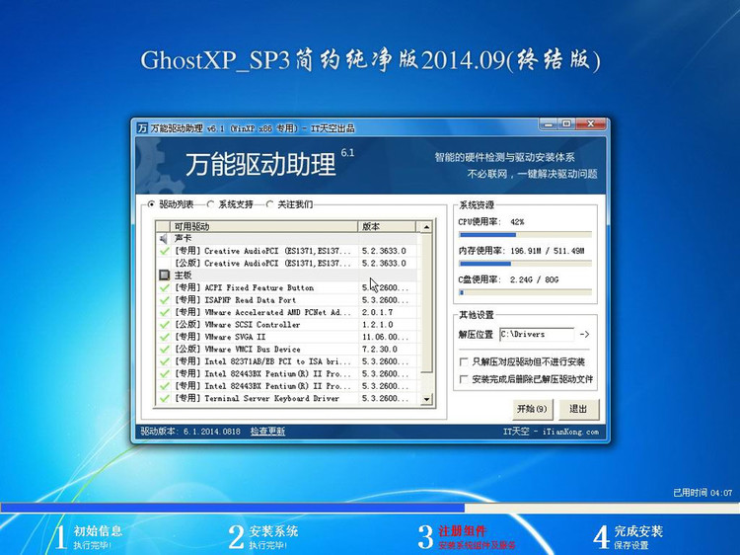Click step 1 初始信息 label
The image size is (740, 555).
pyautogui.click(x=98, y=531)
